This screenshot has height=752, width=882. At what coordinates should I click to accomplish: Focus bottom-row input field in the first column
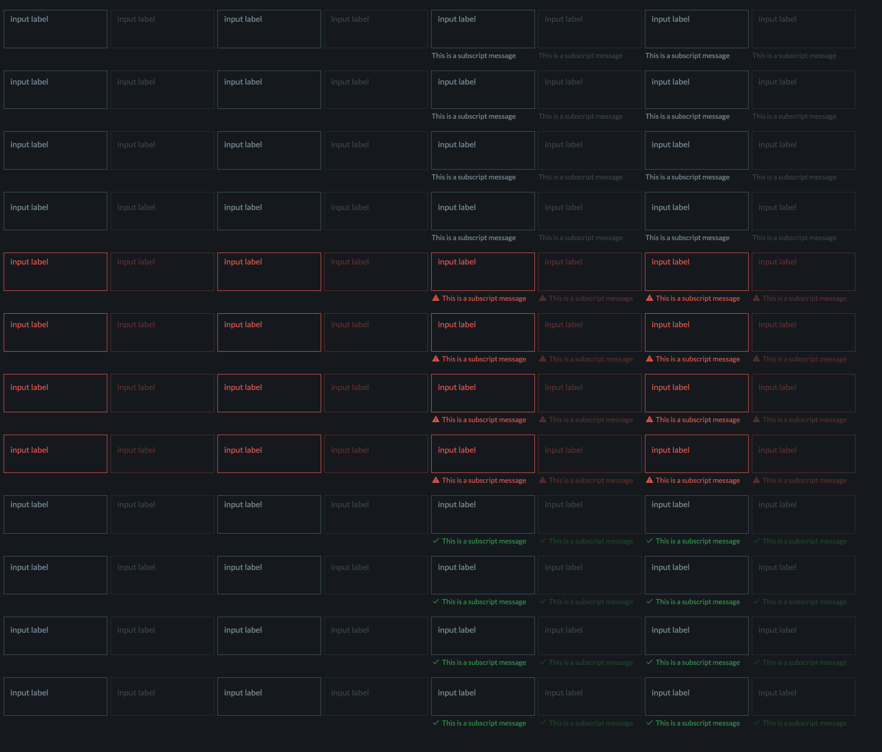click(56, 697)
